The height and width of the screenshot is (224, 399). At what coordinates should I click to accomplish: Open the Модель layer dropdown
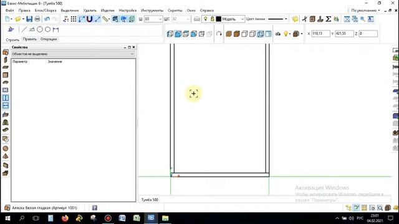point(242,19)
